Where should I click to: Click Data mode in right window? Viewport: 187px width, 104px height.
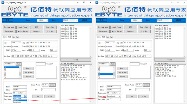click(x=103, y=31)
